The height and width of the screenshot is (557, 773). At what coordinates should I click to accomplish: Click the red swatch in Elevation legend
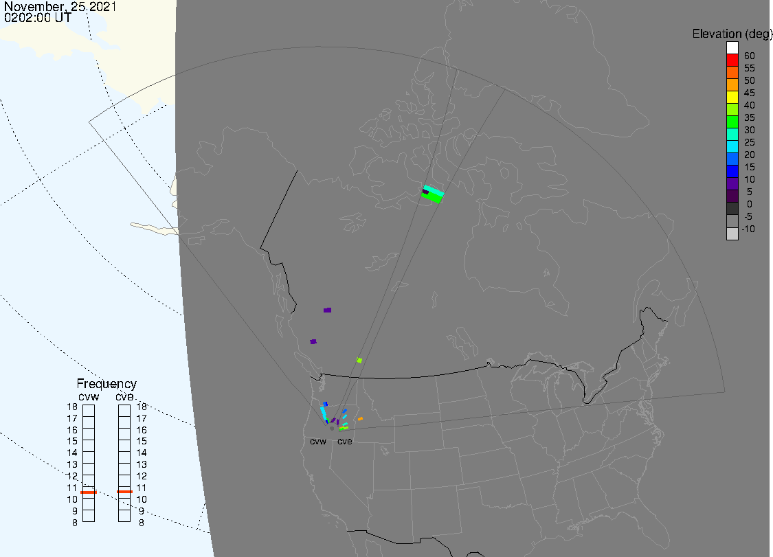(x=732, y=60)
